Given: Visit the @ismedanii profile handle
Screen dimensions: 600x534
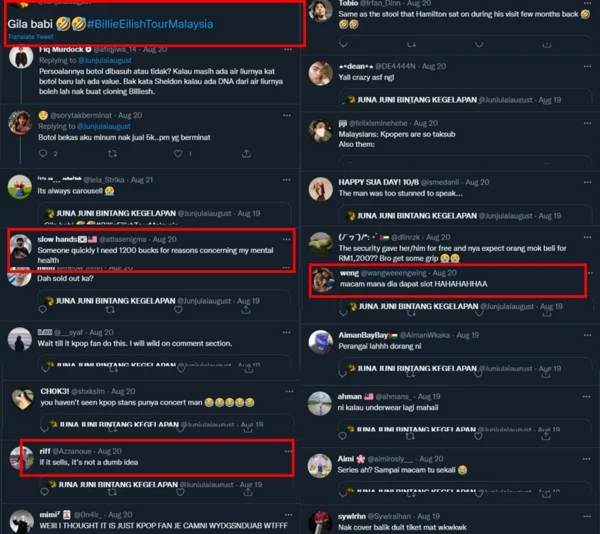Looking at the screenshot, I should 440,182.
